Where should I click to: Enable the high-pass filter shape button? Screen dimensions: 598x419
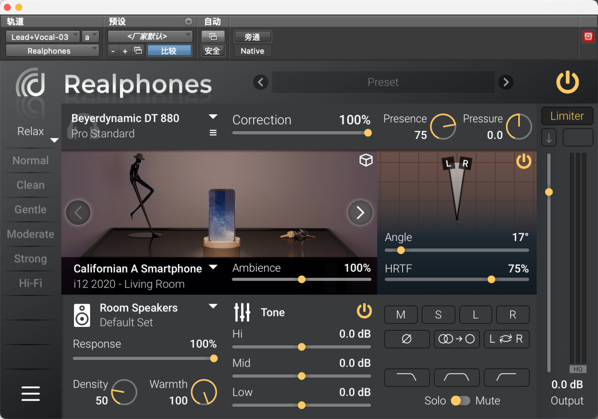coord(506,377)
